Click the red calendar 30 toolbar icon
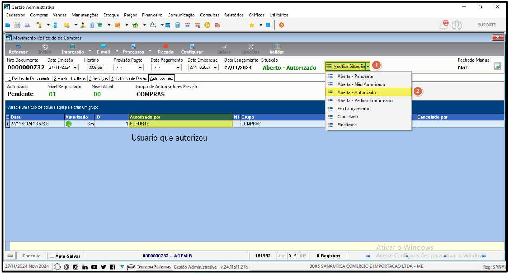Image resolution: width=508 pixels, height=273 pixels. [188, 25]
